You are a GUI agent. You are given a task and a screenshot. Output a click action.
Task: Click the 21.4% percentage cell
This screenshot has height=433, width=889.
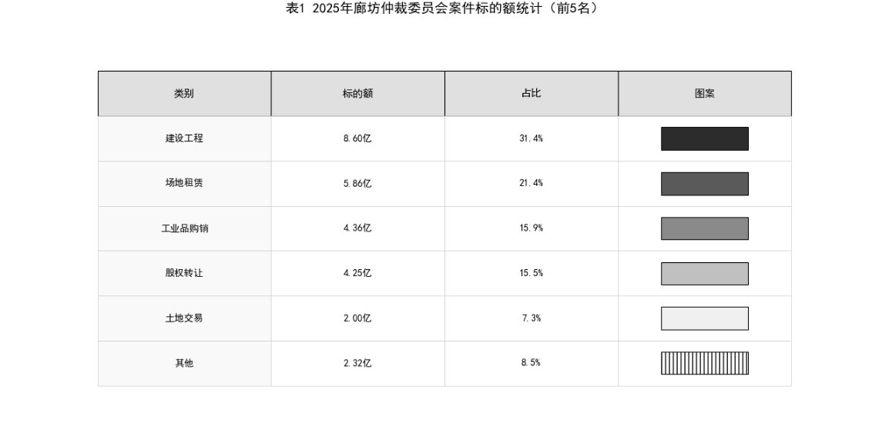(x=531, y=183)
